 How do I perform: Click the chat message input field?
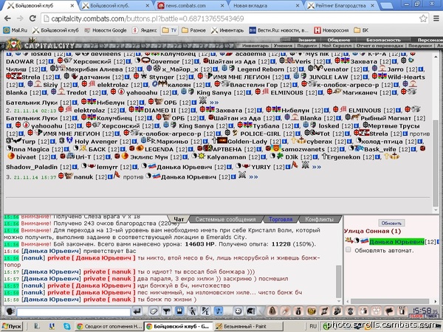(x=74, y=312)
